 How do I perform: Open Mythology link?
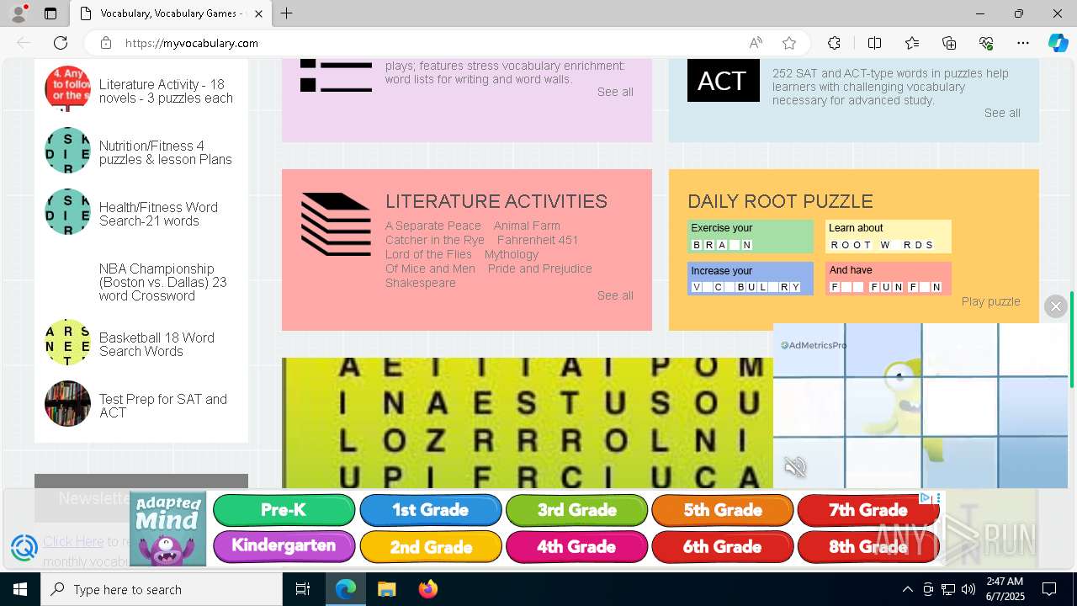pyautogui.click(x=511, y=254)
